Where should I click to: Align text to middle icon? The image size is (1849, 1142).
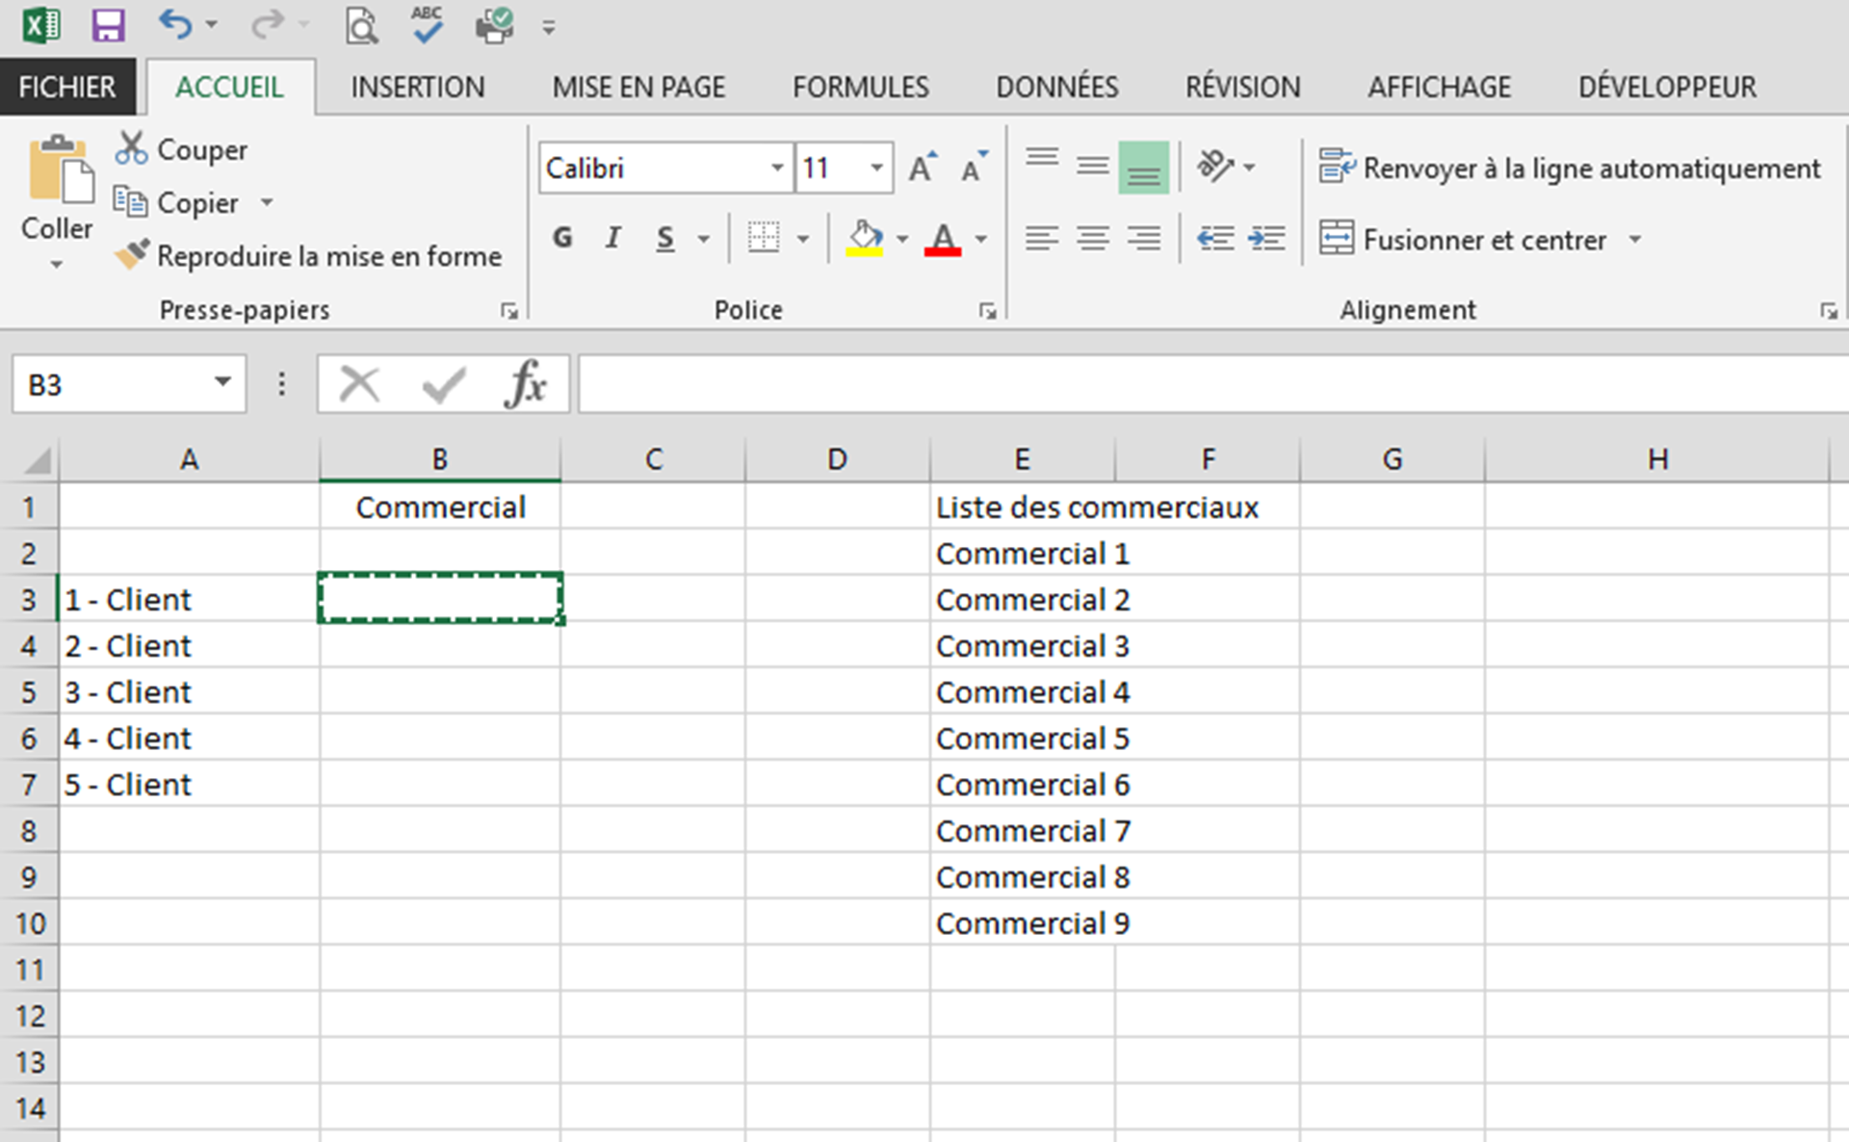(1093, 167)
